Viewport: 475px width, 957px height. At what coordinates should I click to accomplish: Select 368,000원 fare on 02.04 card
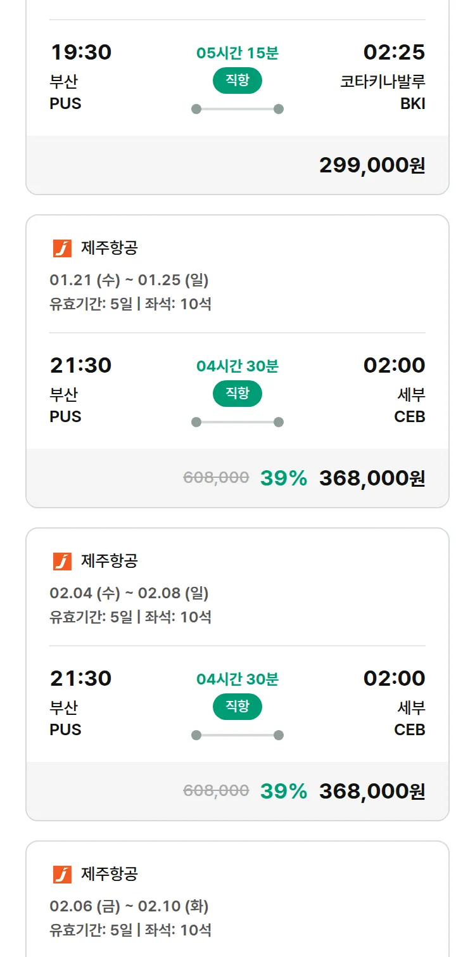(x=372, y=792)
